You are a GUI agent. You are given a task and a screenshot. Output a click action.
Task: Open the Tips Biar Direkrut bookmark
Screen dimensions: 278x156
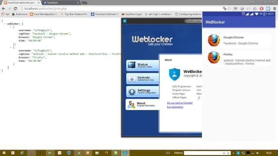point(74,14)
